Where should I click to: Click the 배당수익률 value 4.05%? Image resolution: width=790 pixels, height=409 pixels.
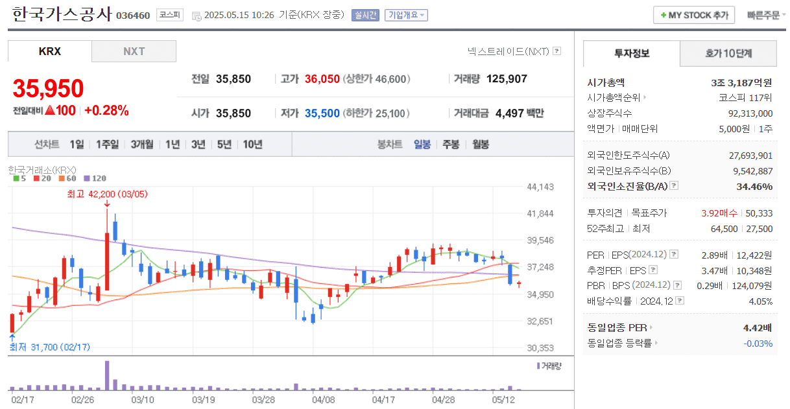click(760, 301)
